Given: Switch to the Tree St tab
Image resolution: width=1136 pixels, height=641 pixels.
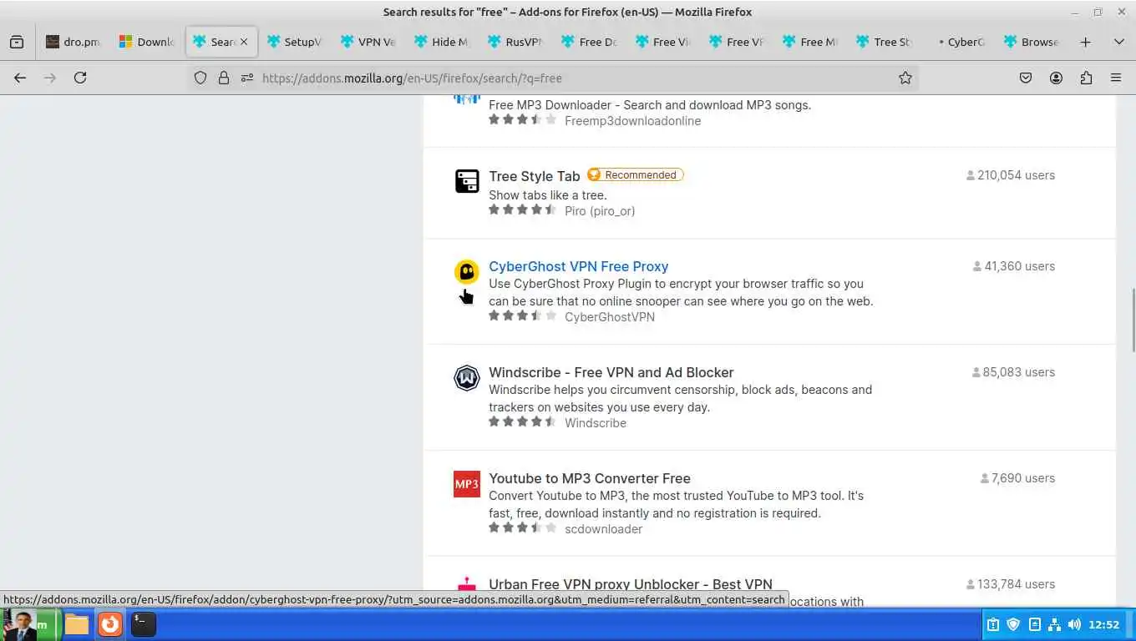Looking at the screenshot, I should (x=884, y=42).
